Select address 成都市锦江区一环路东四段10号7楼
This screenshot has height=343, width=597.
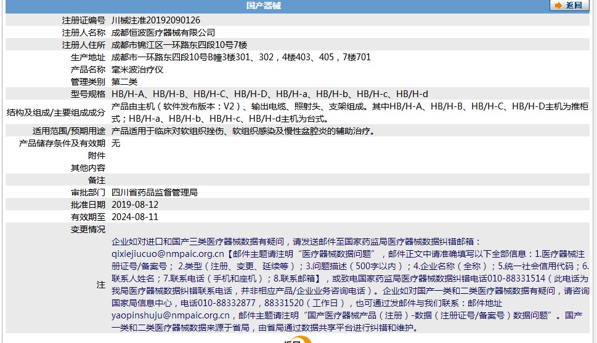pyautogui.click(x=179, y=45)
